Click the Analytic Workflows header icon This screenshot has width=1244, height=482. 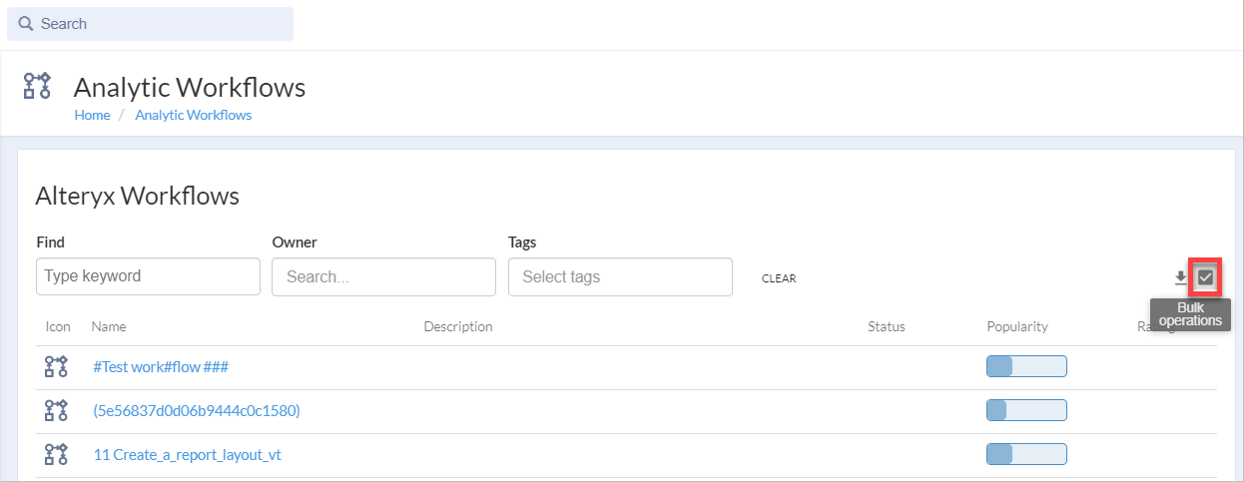[x=37, y=86]
